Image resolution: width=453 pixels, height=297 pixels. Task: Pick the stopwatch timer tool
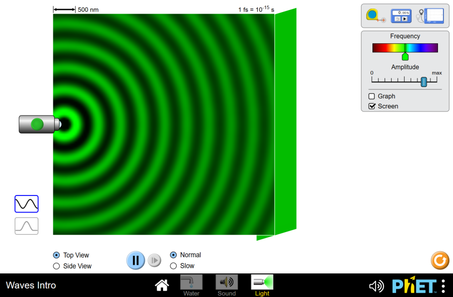click(x=402, y=16)
